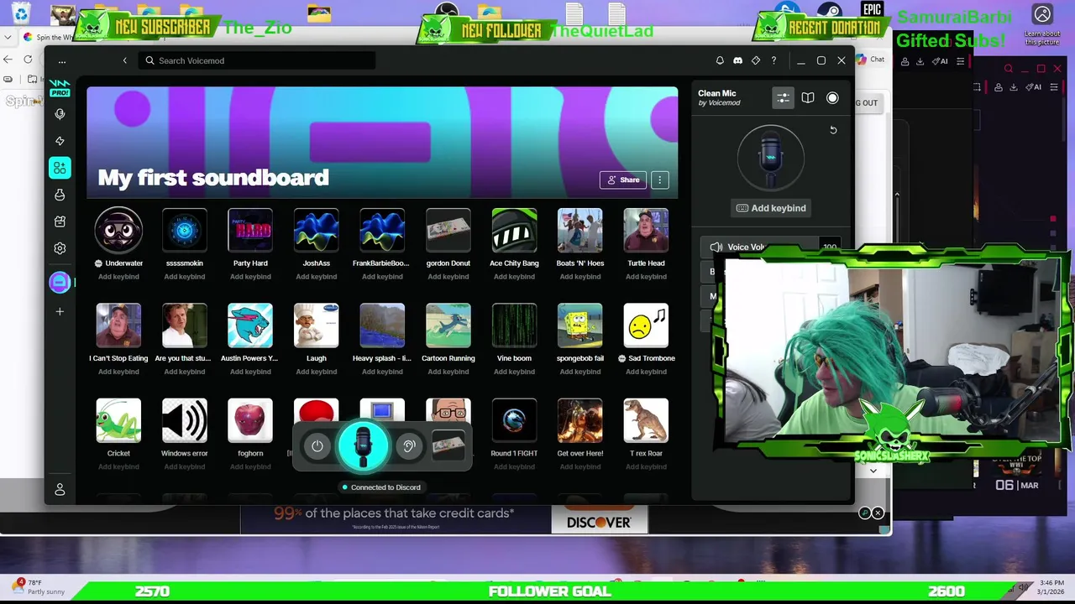This screenshot has height=604, width=1075.
Task: Toggle Hear Myself ear button
Action: (409, 446)
